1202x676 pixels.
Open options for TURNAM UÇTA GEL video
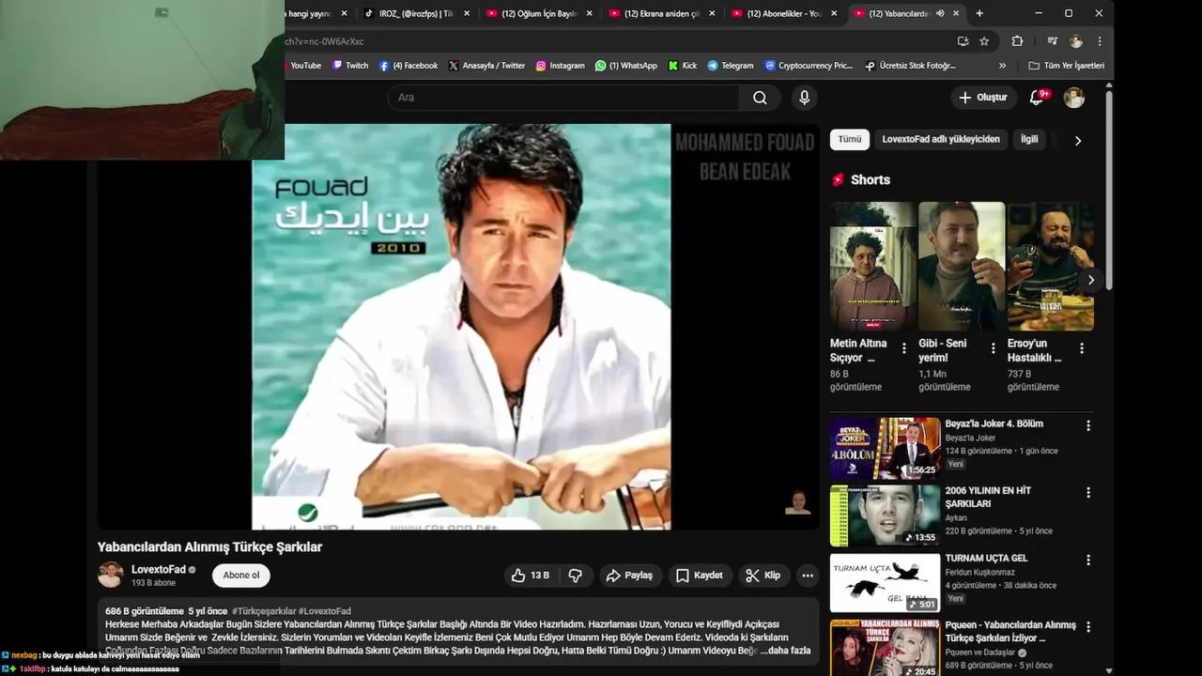tap(1088, 560)
